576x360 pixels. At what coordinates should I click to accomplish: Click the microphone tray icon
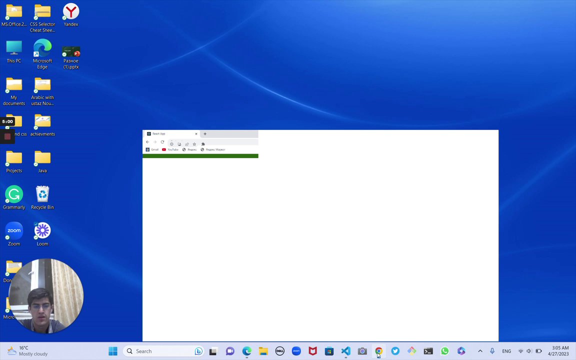point(492,351)
